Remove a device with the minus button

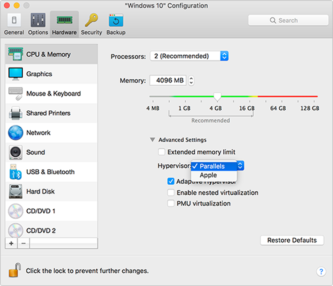24,243
